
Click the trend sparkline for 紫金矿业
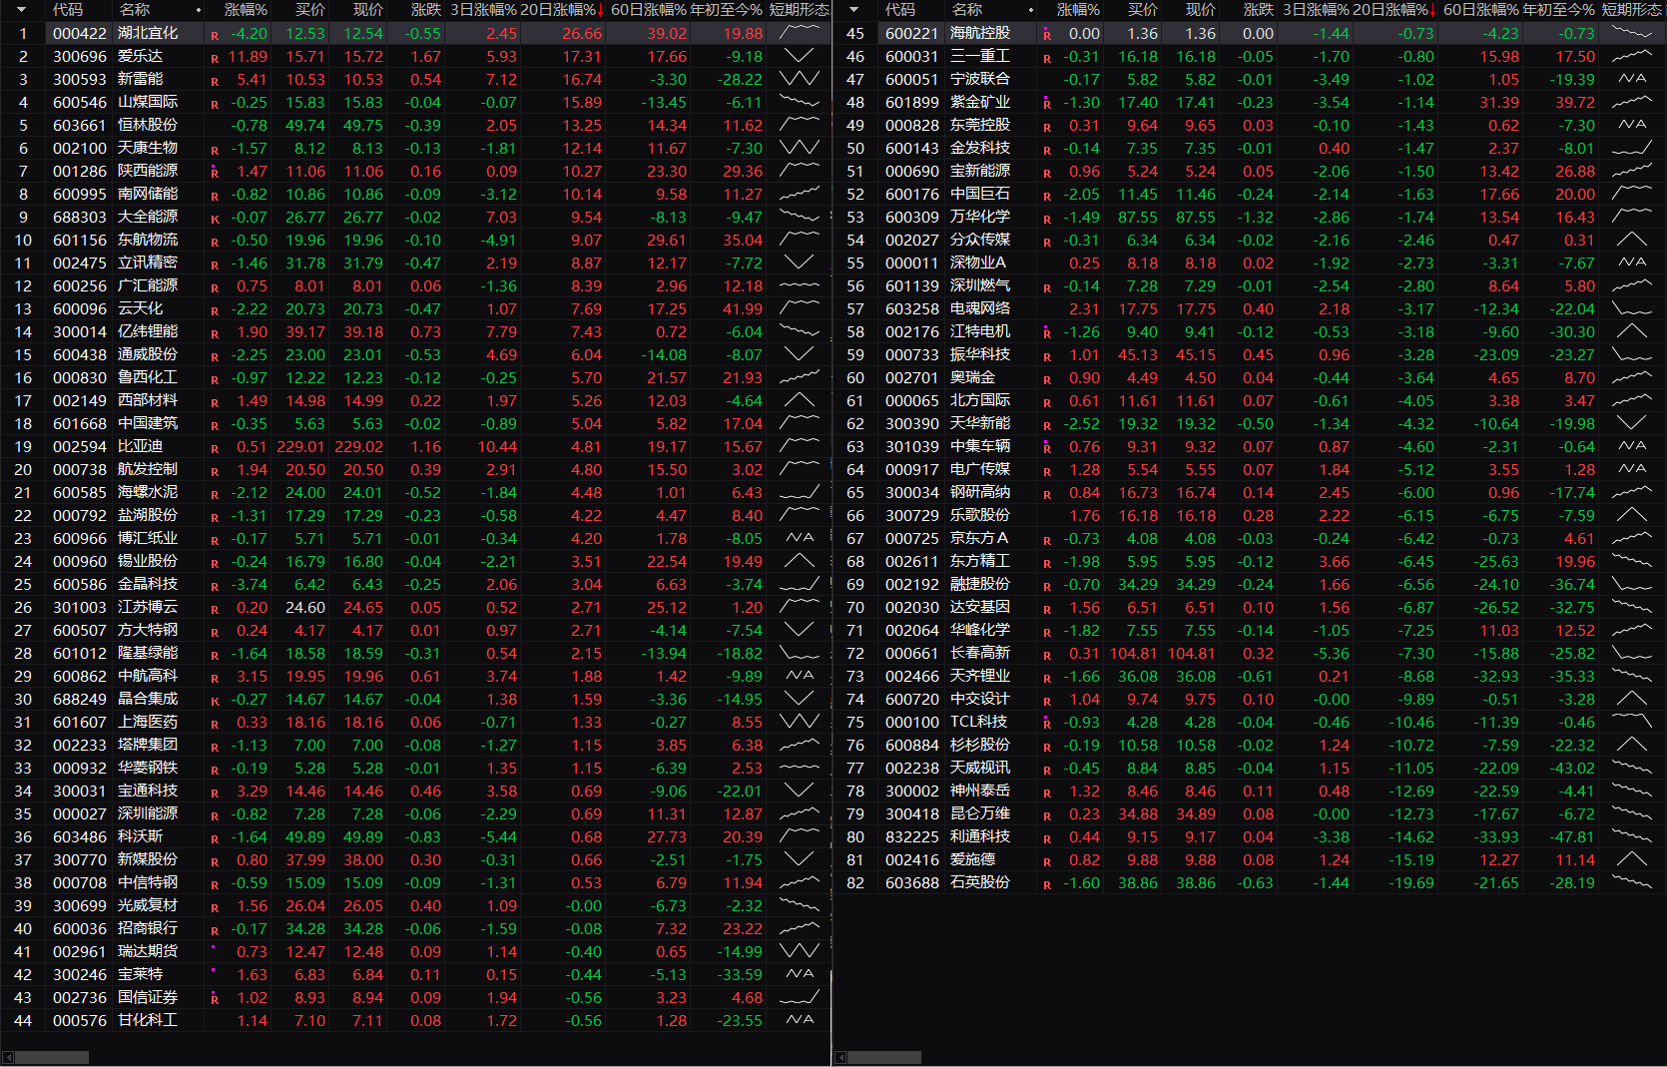(x=1632, y=102)
